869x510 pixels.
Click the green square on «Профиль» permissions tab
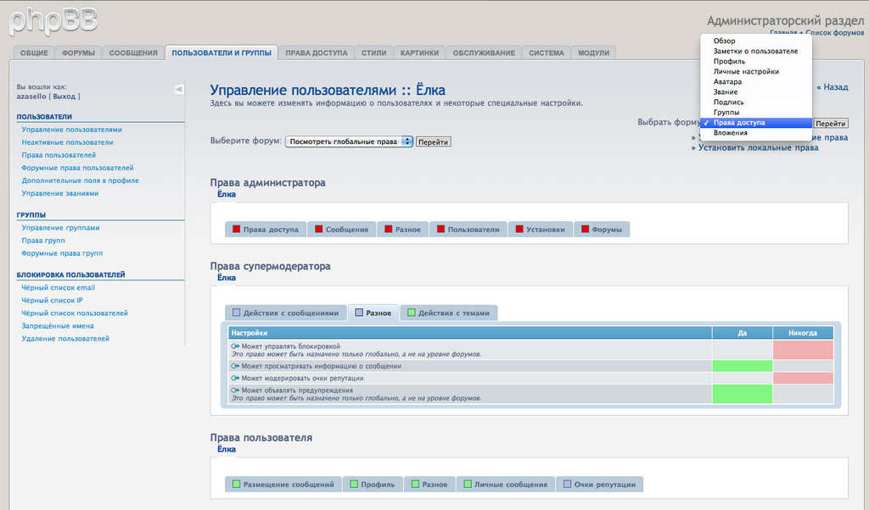[353, 485]
